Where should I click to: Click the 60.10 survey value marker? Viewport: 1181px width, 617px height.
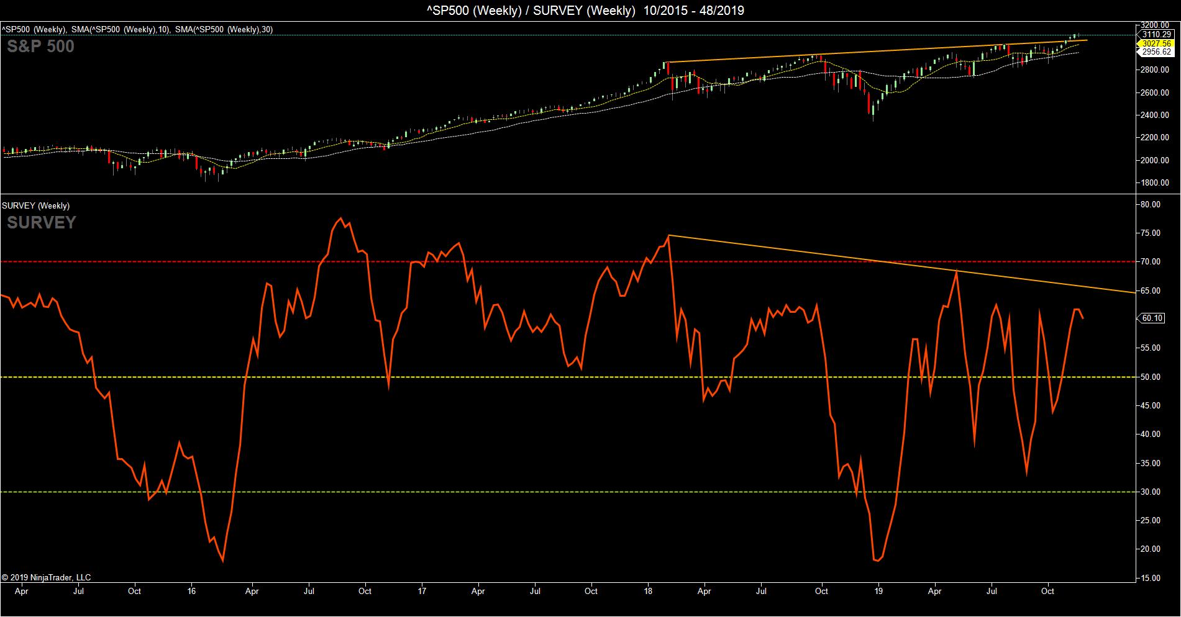pos(1152,318)
